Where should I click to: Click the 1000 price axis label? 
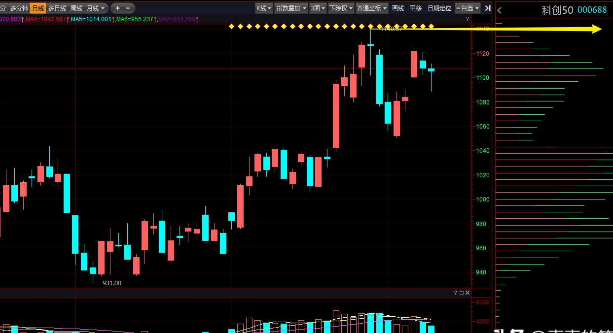pos(482,200)
